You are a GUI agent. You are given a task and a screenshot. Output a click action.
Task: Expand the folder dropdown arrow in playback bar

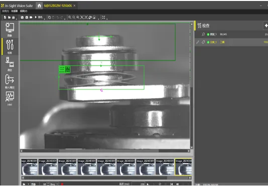pos(28,184)
